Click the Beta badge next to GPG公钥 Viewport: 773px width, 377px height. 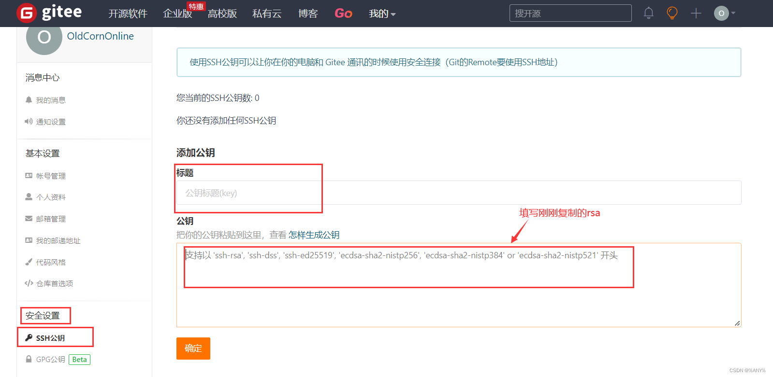79,360
